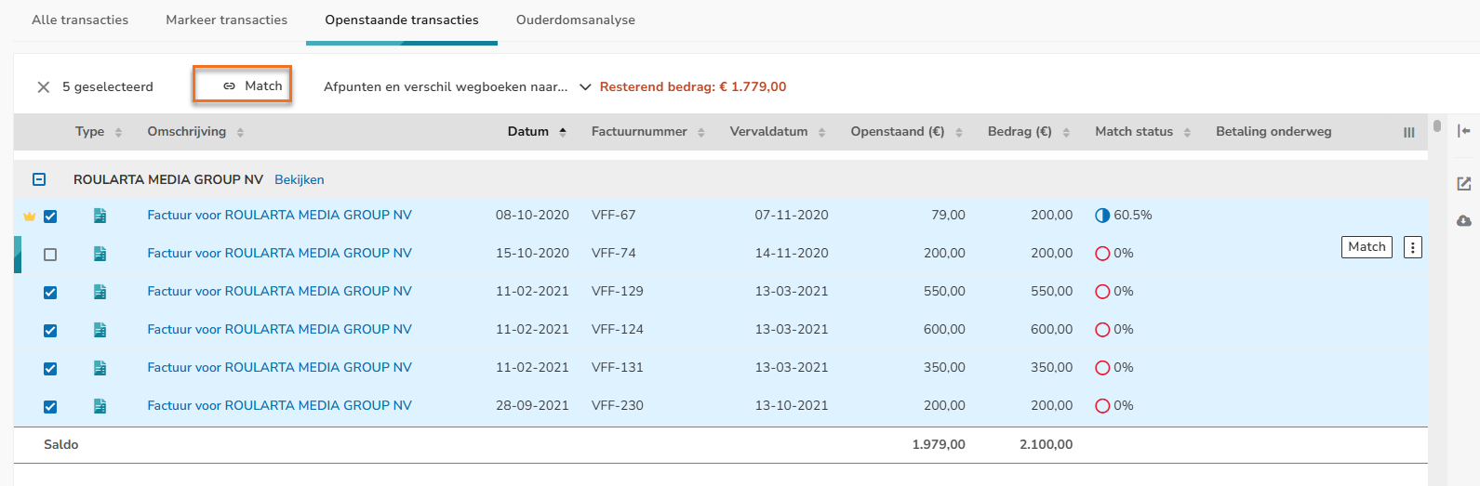Sort by Match status column
The image size is (1480, 486).
1143,132
